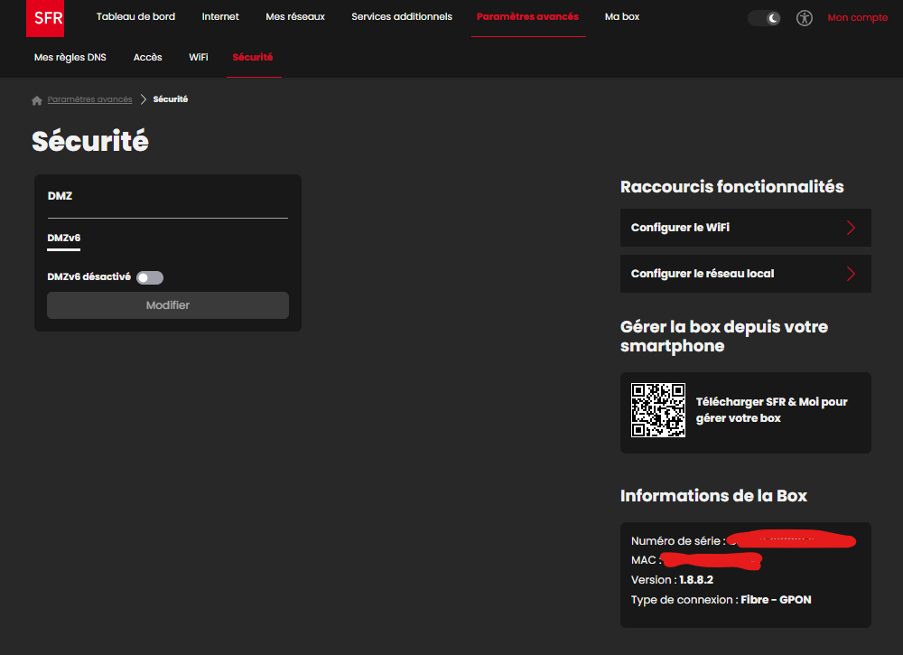
Task: Switch to the Accès tab
Action: [148, 58]
